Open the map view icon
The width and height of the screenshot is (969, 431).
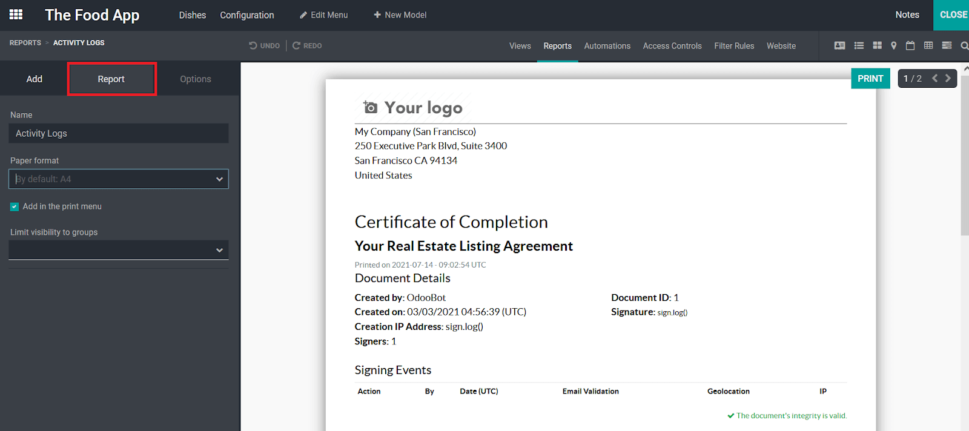(893, 45)
